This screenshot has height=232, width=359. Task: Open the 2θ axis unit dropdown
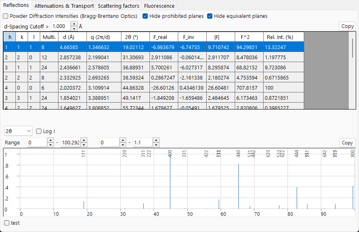[x=18, y=131]
